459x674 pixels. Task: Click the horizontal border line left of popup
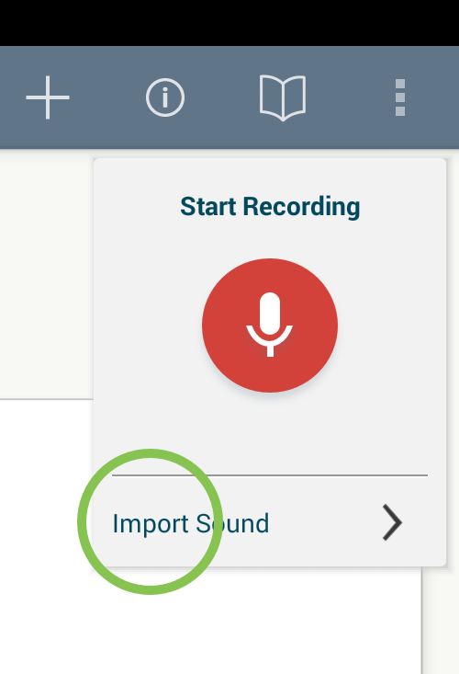point(46,399)
